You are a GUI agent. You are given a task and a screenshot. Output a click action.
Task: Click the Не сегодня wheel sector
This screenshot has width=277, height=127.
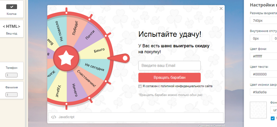click(94, 67)
